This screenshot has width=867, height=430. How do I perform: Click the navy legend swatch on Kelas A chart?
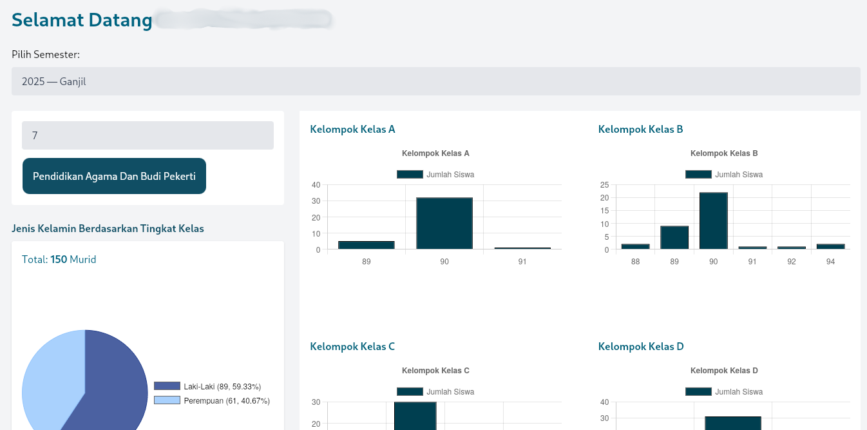(x=410, y=174)
